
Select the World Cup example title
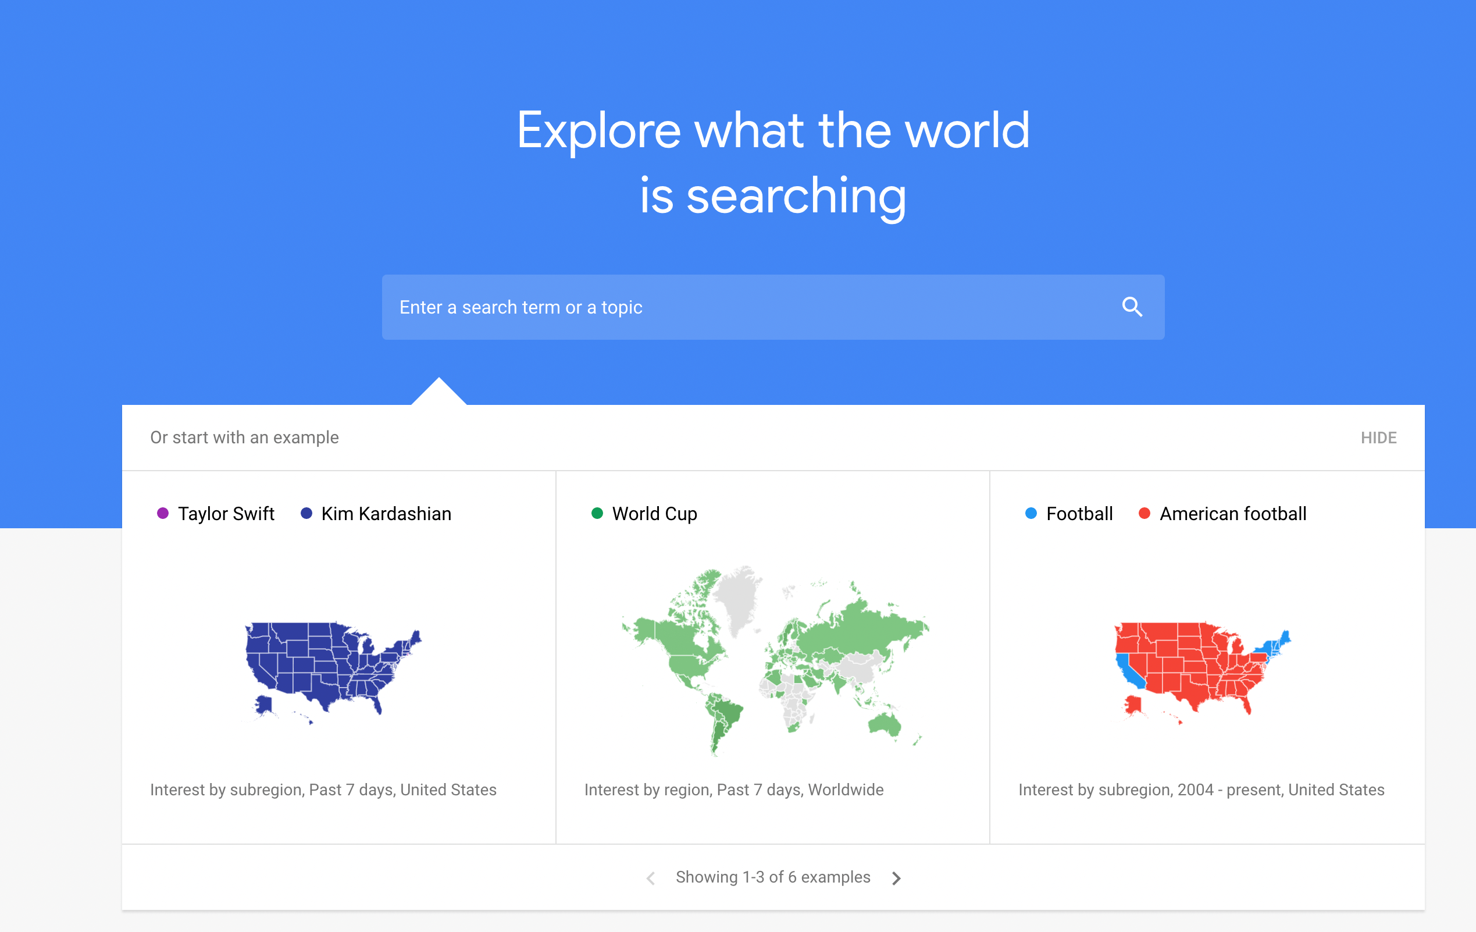pyautogui.click(x=655, y=514)
